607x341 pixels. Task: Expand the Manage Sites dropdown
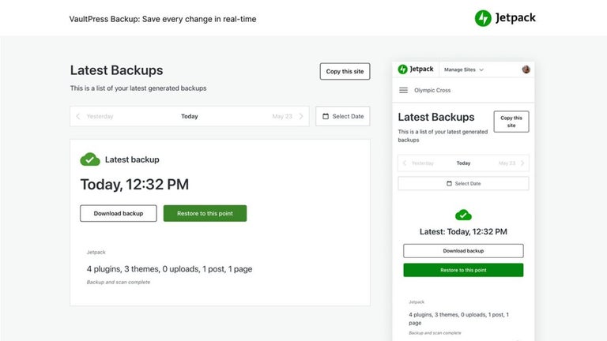(x=463, y=69)
